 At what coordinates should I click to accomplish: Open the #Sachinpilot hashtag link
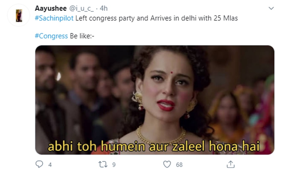coord(54,18)
